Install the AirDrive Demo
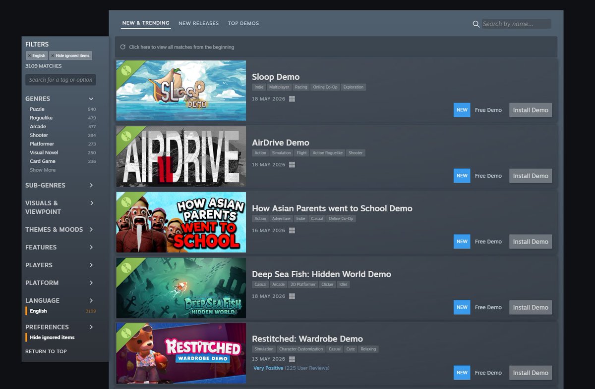Screen dimensions: 595x389 [x=531, y=176]
